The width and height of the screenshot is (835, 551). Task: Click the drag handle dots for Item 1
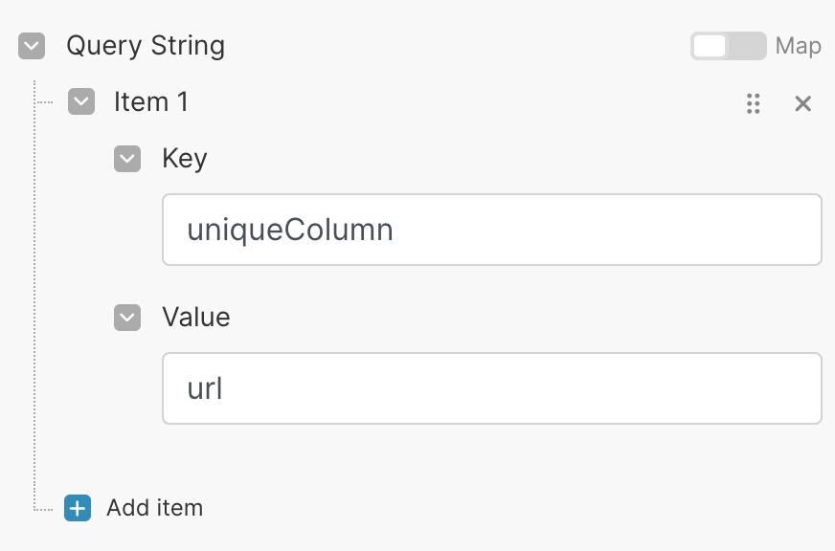click(x=754, y=103)
